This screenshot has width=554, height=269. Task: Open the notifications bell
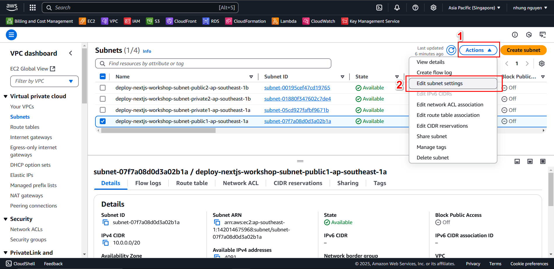tap(397, 8)
